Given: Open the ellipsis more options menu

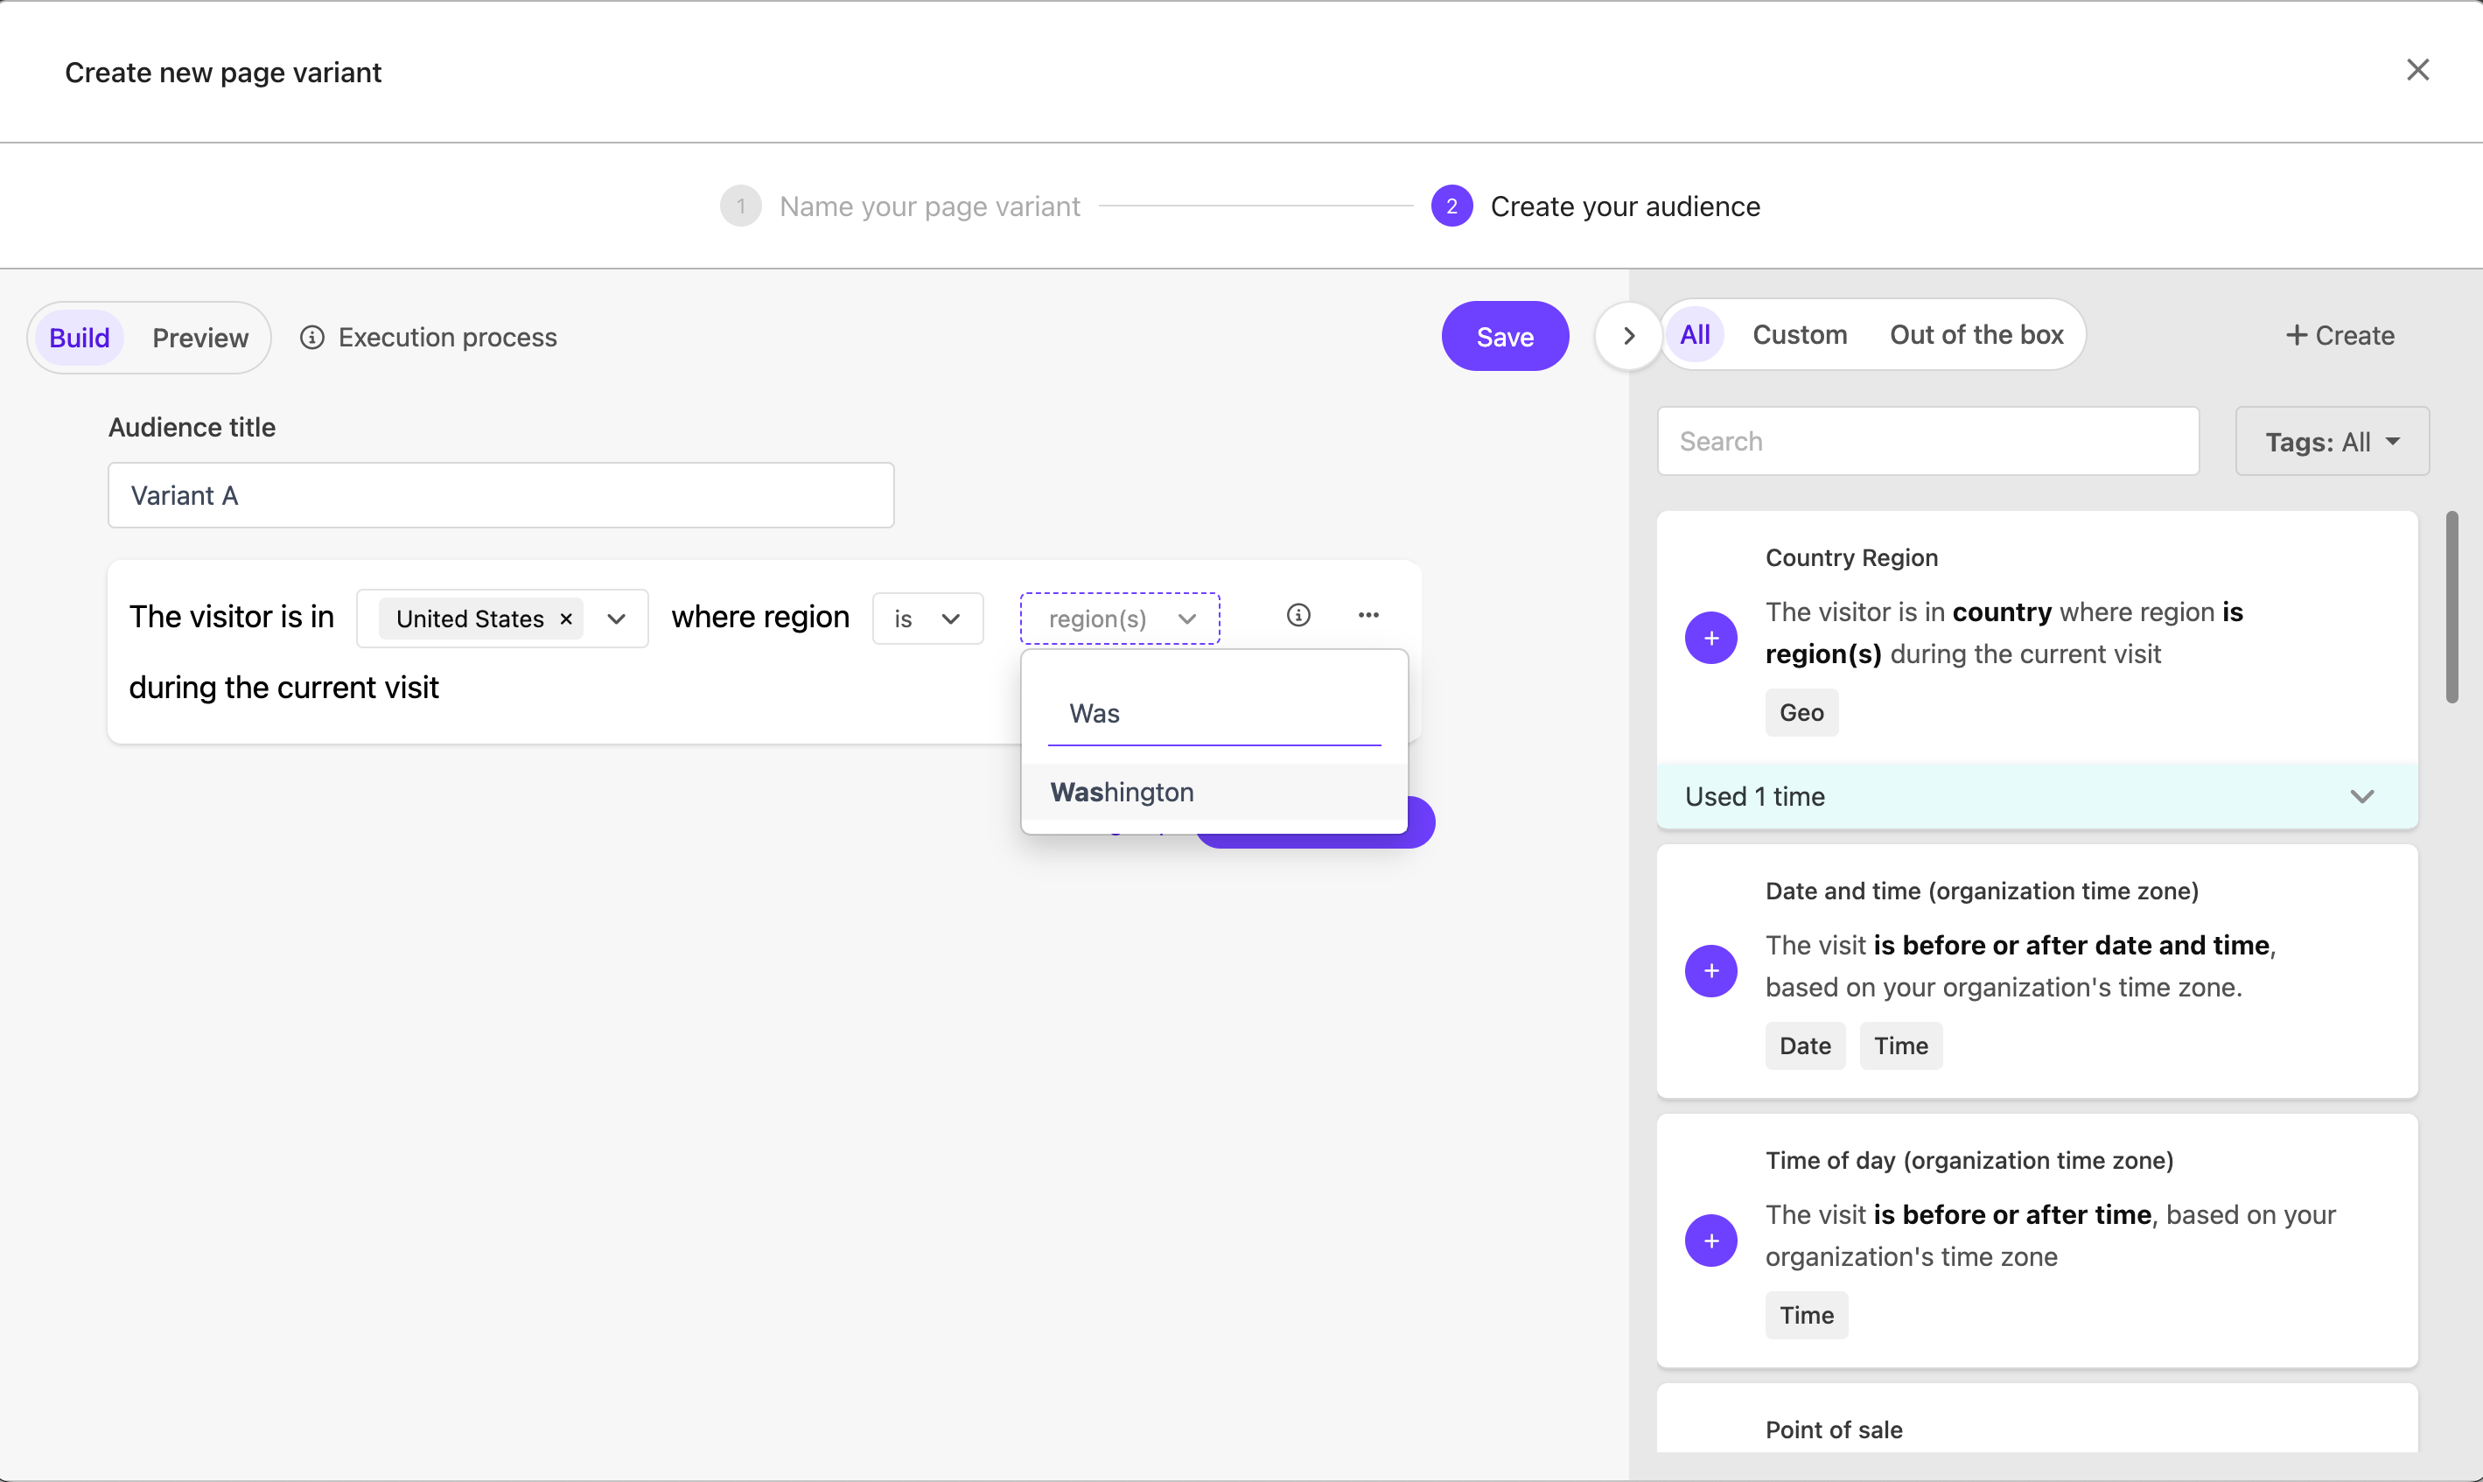Looking at the screenshot, I should pos(1367,615).
